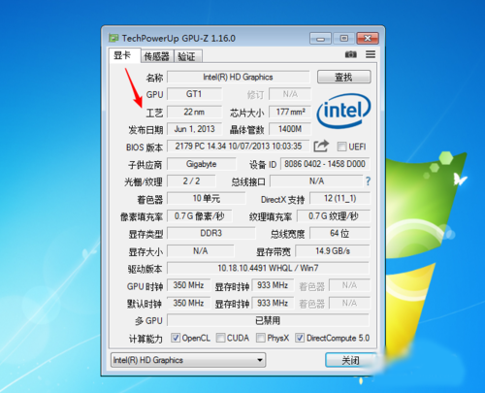This screenshot has width=485, height=393.
Task: Enable the CUDA checkbox
Action: coord(220,338)
